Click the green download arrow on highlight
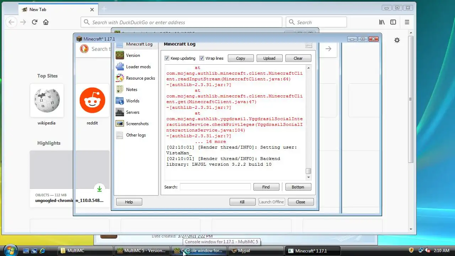 [x=100, y=188]
